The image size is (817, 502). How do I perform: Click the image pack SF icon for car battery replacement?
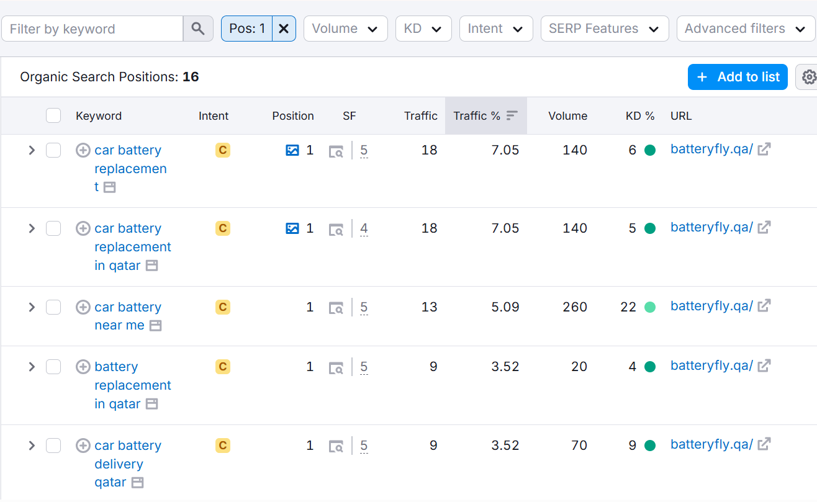pyautogui.click(x=292, y=150)
